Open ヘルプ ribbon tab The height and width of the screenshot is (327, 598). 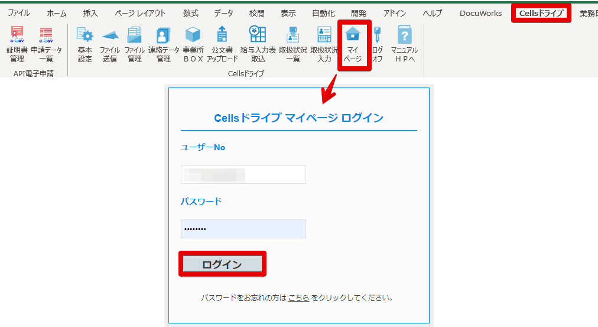click(433, 13)
